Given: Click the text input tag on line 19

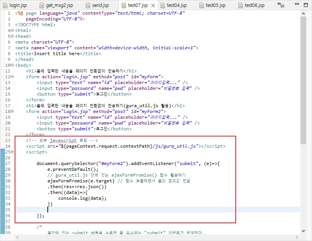Looking at the screenshot, I should [112, 117].
